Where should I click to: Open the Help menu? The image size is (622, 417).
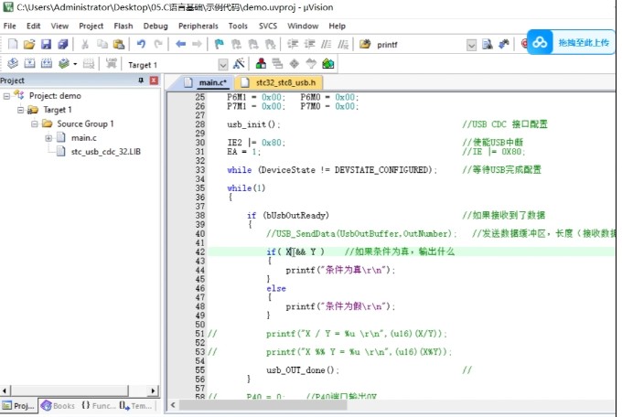pos(337,27)
